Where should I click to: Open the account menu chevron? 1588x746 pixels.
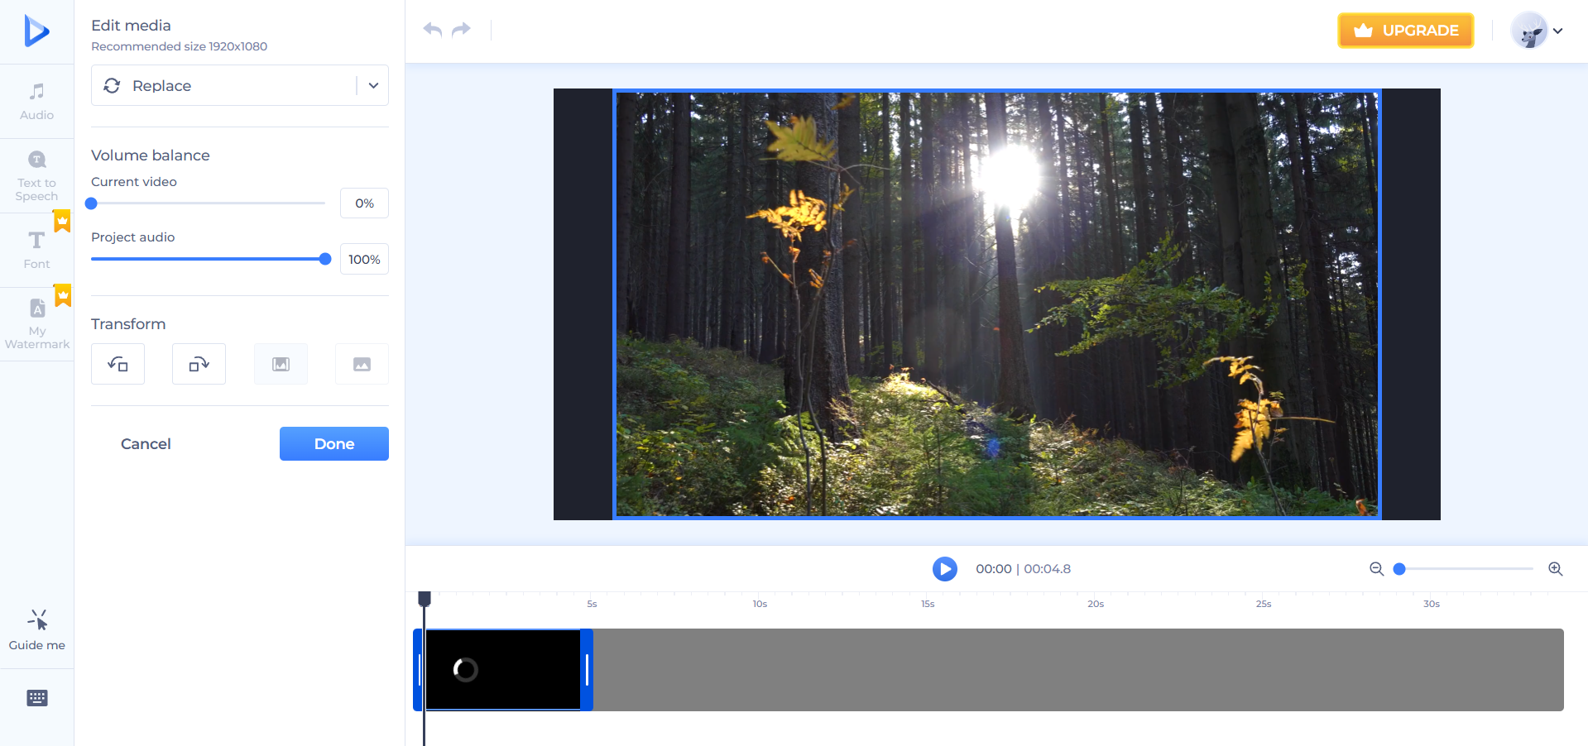1561,30
